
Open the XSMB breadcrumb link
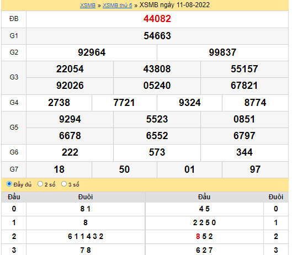(88, 5)
